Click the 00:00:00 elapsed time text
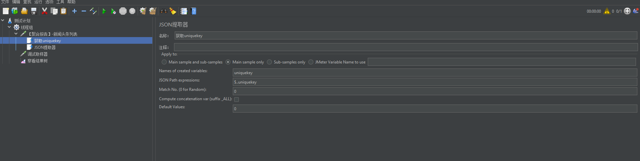The image size is (640, 161). coord(594,11)
